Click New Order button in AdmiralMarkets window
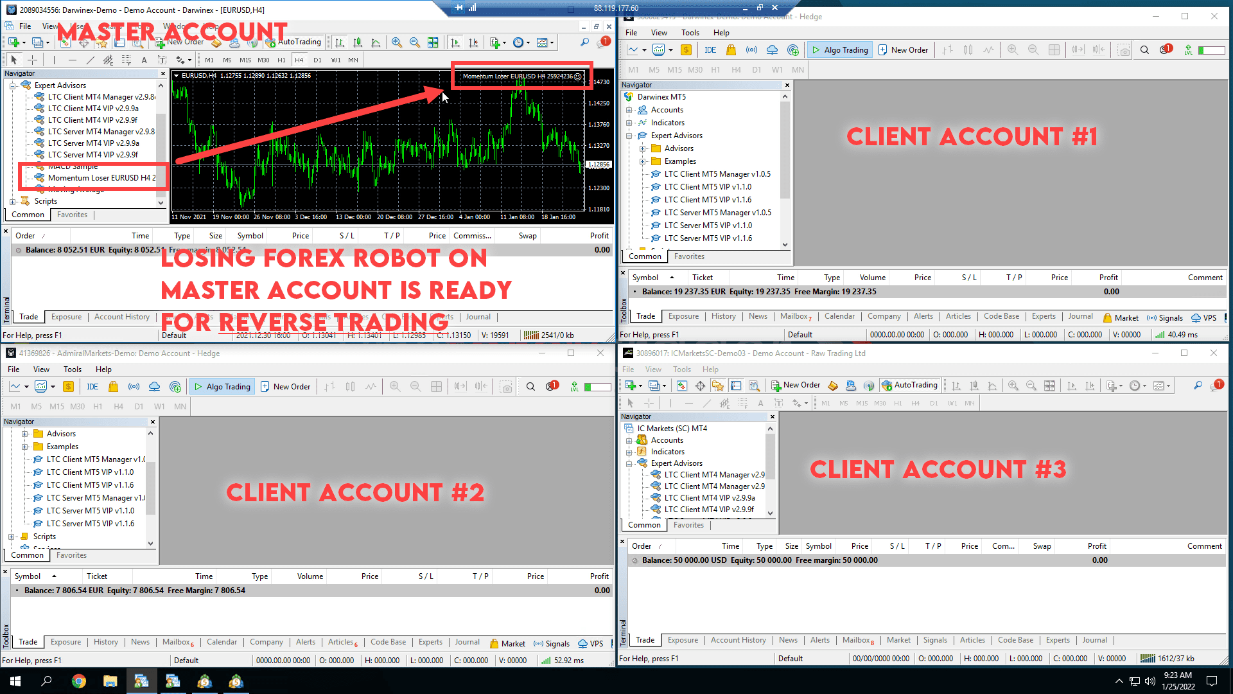 click(285, 387)
